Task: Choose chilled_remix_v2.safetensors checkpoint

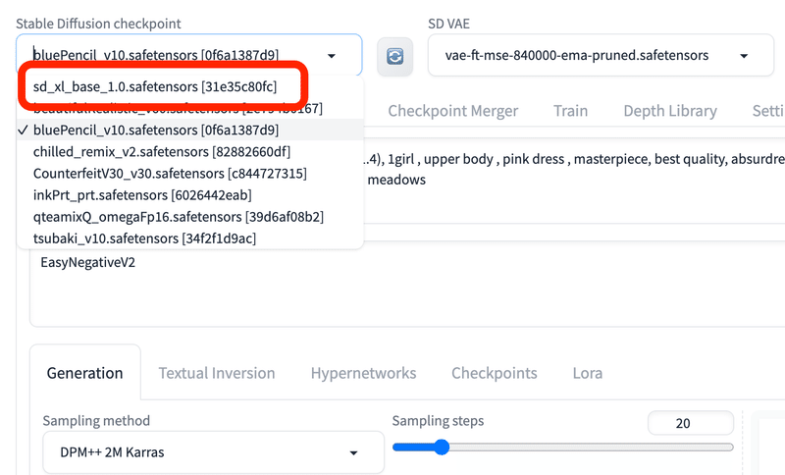Action: click(190, 152)
